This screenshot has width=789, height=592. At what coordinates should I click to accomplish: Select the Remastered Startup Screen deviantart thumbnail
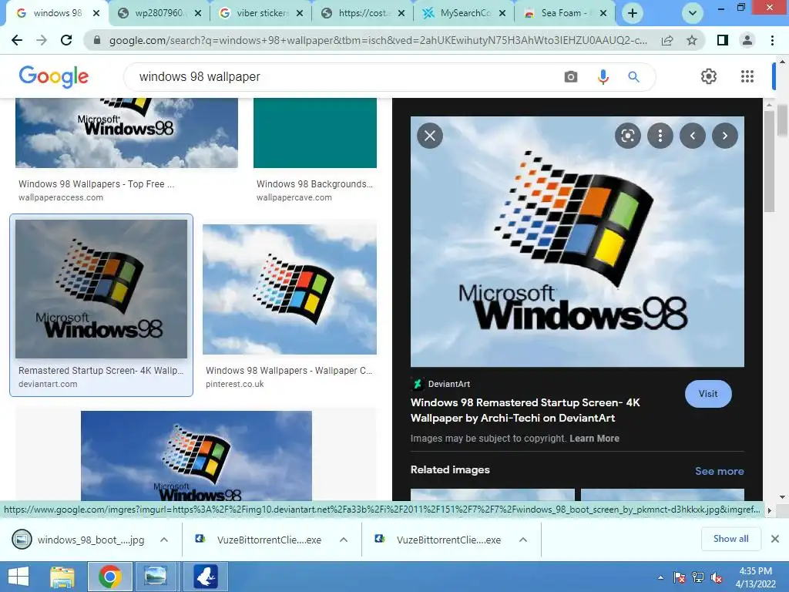coord(101,289)
